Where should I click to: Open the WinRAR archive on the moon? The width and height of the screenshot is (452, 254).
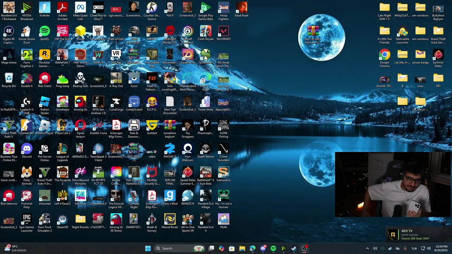pyautogui.click(x=313, y=35)
